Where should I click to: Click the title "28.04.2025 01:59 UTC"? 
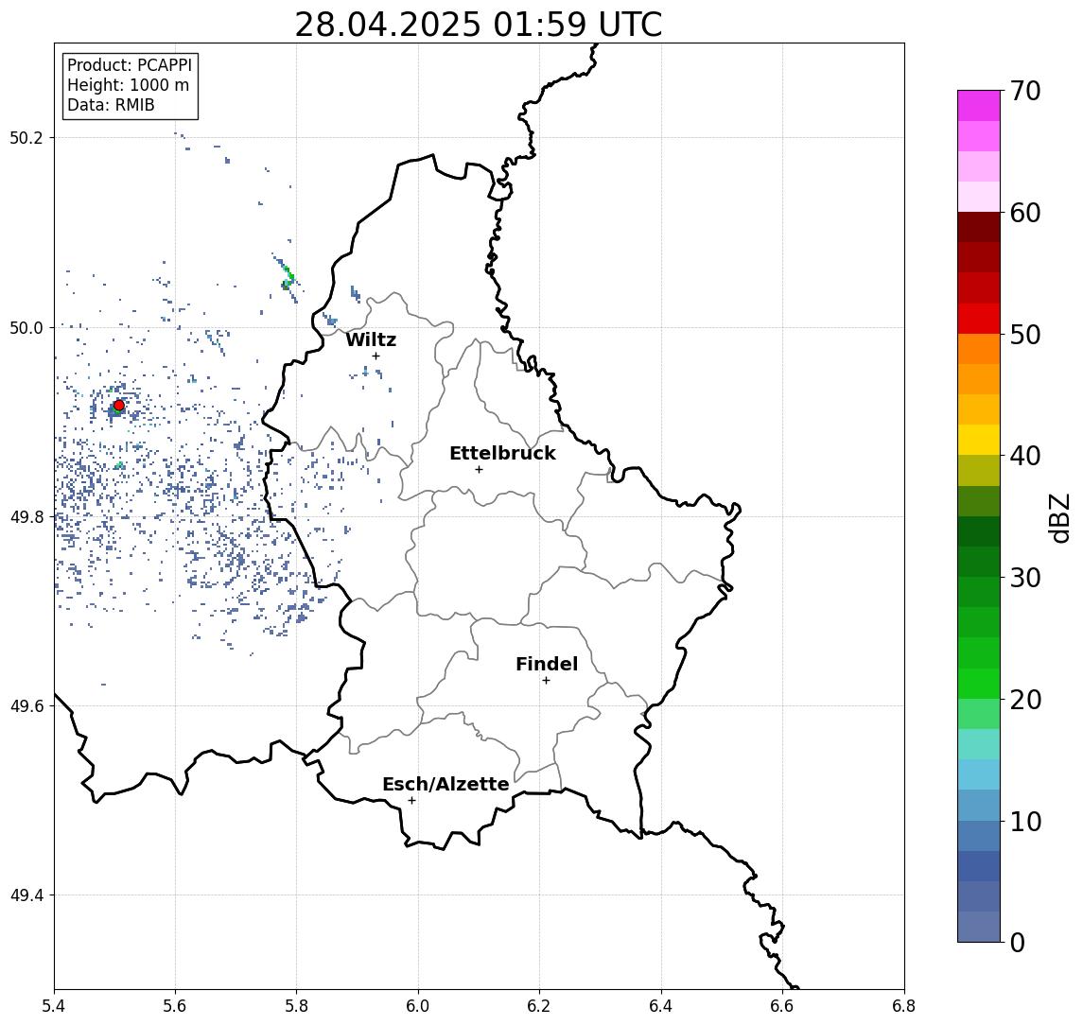[479, 25]
